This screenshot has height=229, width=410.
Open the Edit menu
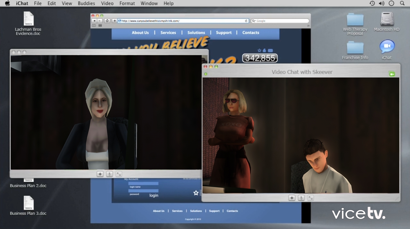pos(52,3)
